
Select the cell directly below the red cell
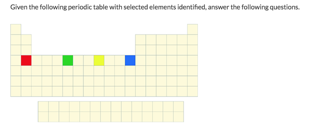[26, 71]
